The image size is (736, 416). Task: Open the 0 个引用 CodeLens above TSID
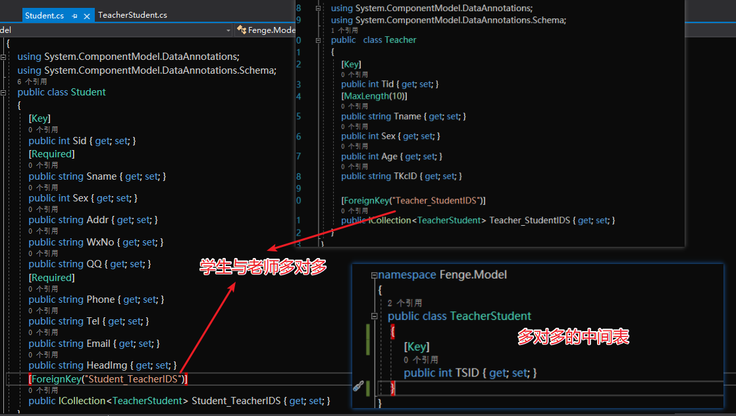(421, 359)
